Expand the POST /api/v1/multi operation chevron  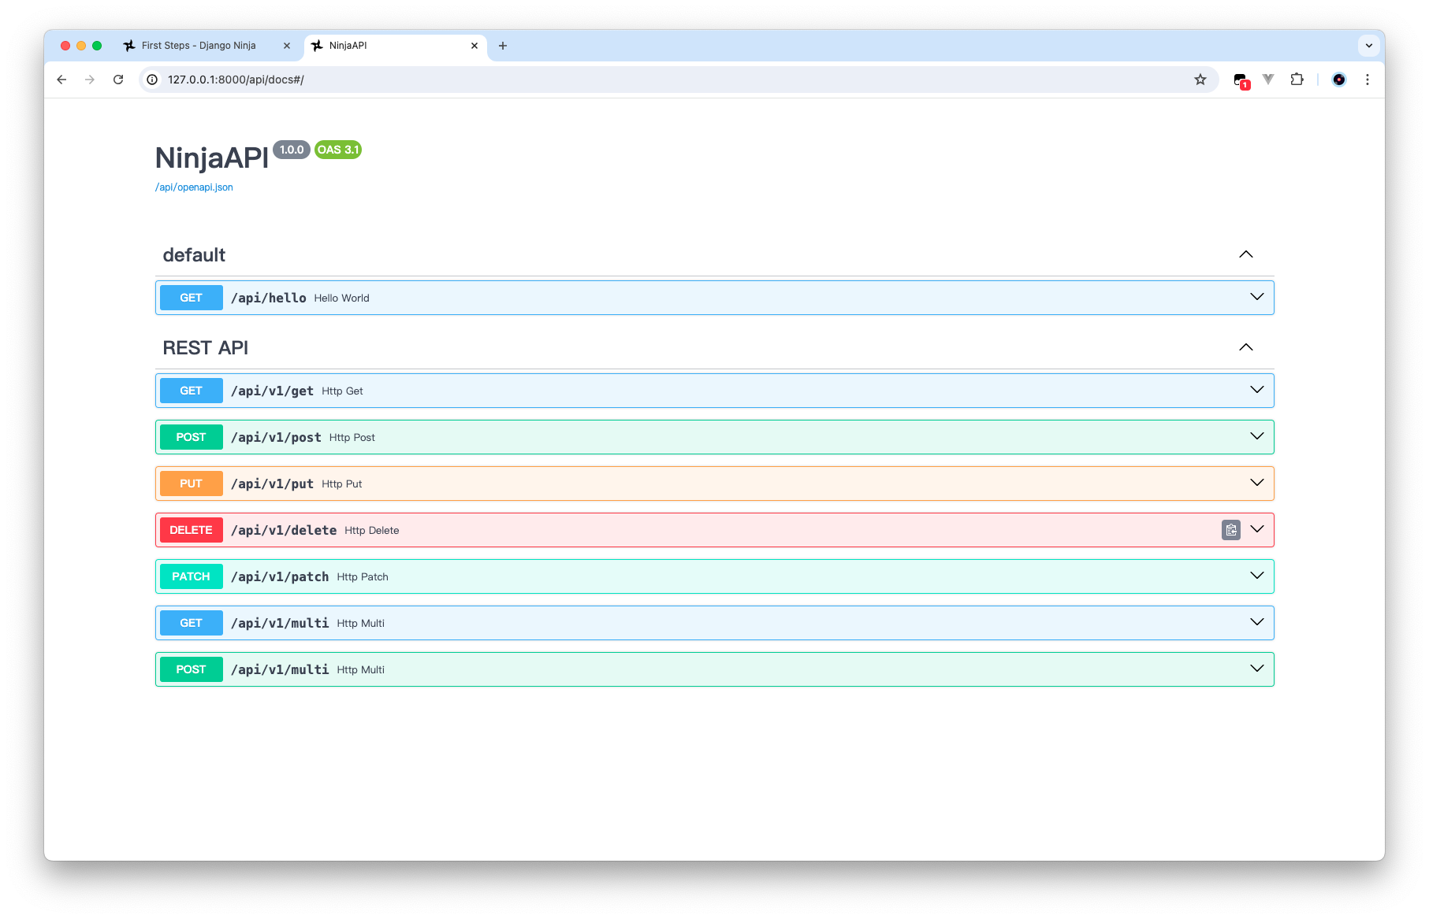1257,669
